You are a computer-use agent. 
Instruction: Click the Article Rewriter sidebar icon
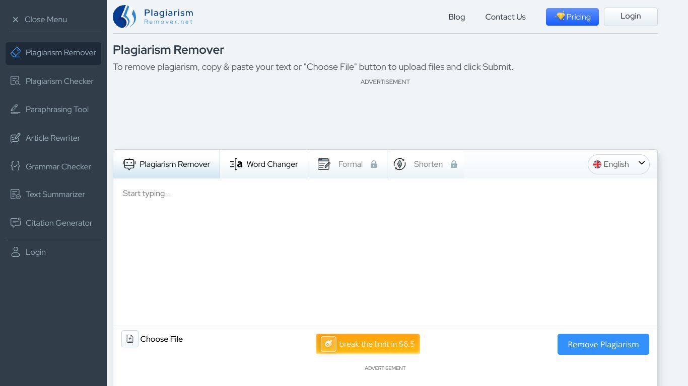[x=16, y=138]
